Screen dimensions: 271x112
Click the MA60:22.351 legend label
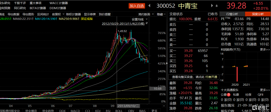(23, 19)
